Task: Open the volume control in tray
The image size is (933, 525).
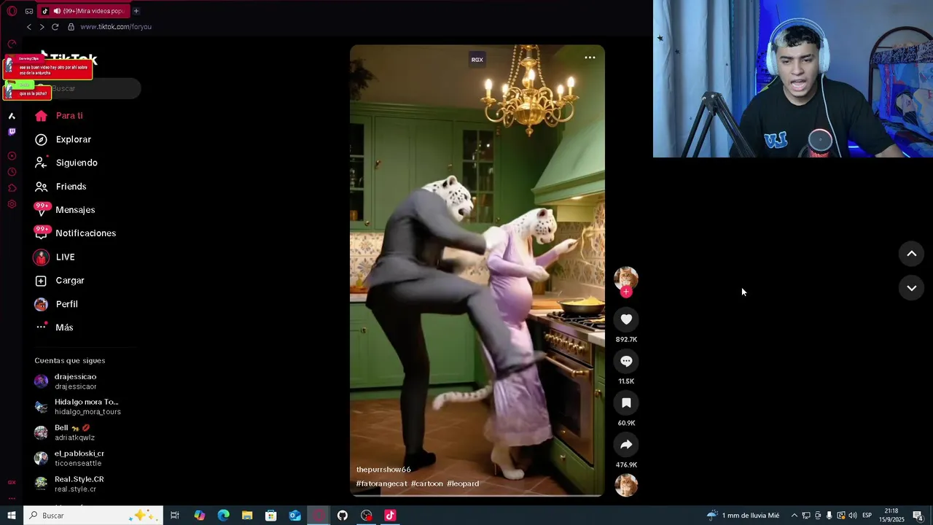Action: pos(852,516)
